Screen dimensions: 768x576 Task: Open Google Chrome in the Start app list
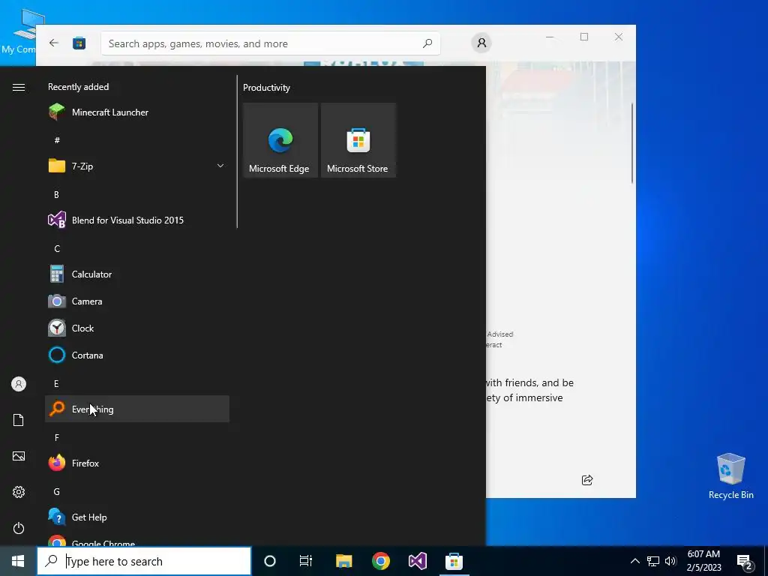point(137,541)
